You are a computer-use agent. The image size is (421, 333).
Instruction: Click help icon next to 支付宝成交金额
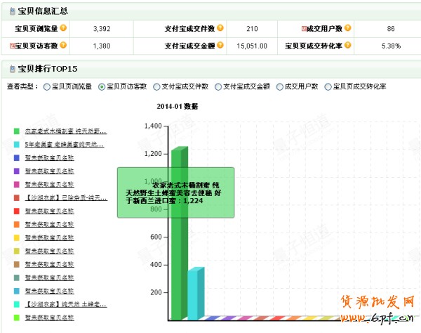tap(220, 46)
